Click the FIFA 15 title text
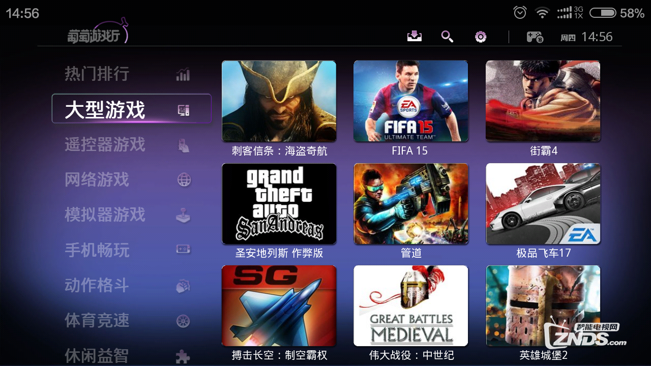 [410, 151]
